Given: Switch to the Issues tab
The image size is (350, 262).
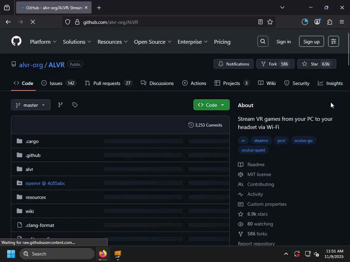Looking at the screenshot, I should (59, 83).
